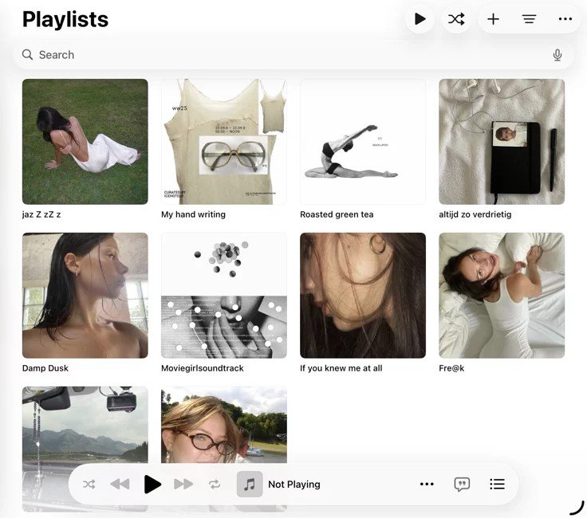The height and width of the screenshot is (518, 587).
Task: Click the Moviegirlsoundtrack title
Action: coord(202,368)
